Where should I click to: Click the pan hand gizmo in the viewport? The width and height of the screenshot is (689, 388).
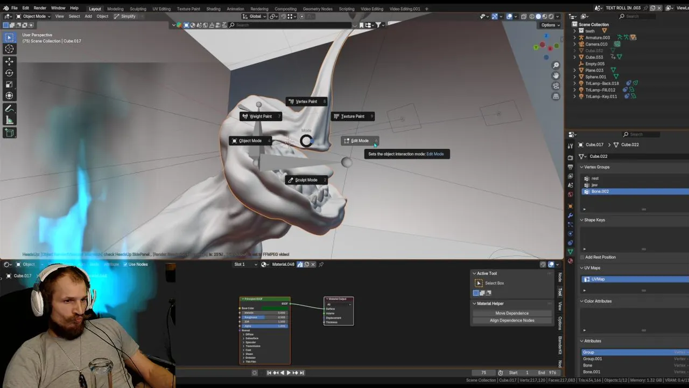click(556, 75)
